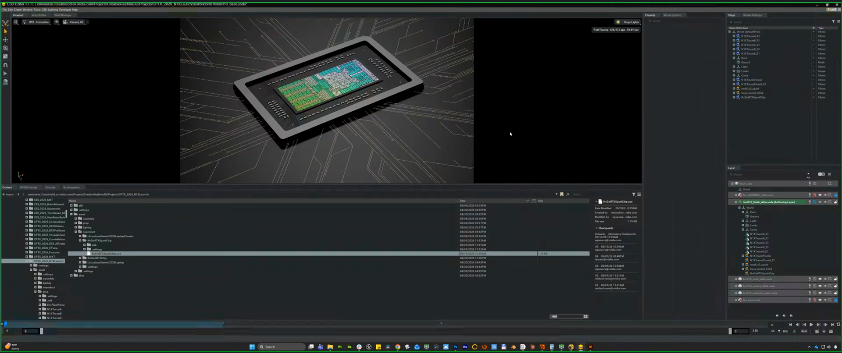Select the arrow selection tool in left toolbar

[5, 32]
